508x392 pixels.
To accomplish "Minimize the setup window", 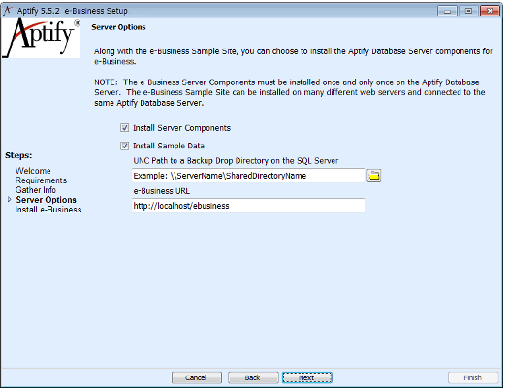I will coord(448,11).
